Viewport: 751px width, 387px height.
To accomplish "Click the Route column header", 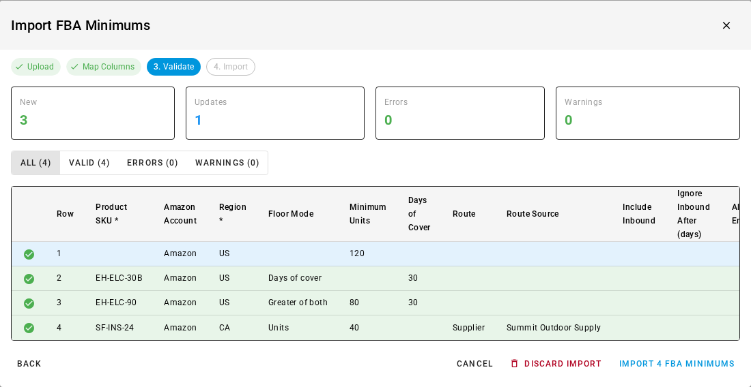I will click(464, 214).
